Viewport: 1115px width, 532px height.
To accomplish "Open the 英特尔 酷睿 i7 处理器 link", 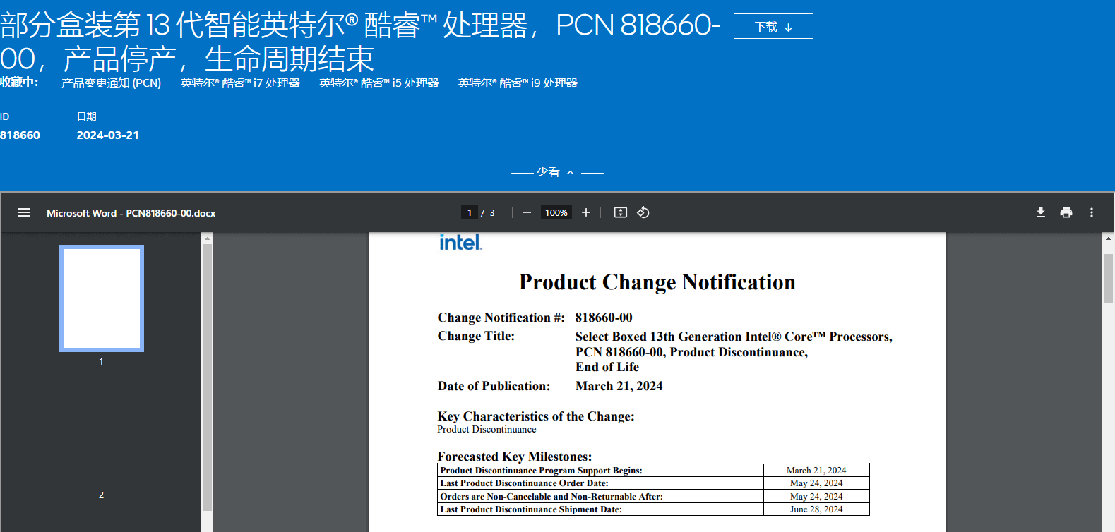I will pos(240,83).
